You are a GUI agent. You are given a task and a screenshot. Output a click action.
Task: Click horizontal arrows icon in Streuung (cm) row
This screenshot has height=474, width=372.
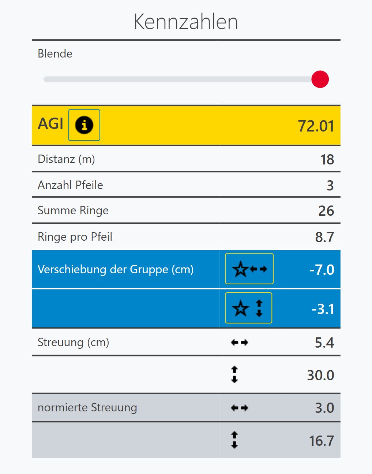(240, 342)
